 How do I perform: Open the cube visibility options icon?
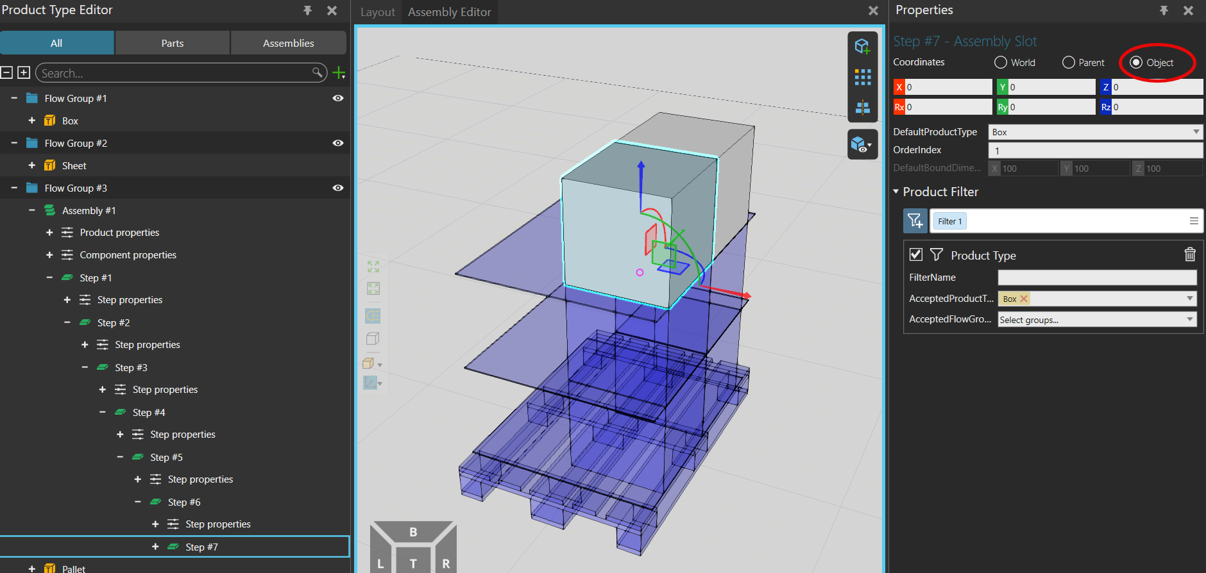click(x=862, y=145)
